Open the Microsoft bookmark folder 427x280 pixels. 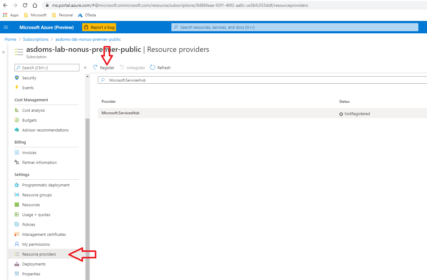point(35,15)
